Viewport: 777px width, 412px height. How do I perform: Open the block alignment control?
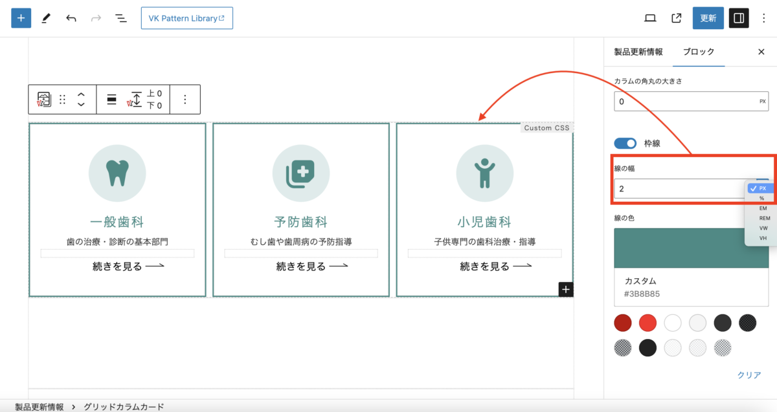(x=112, y=100)
